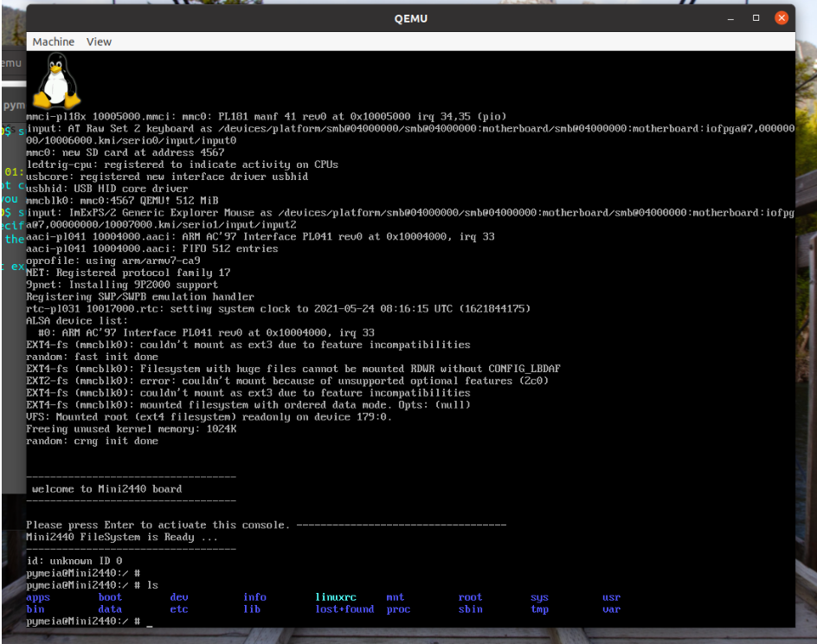Close the QEMU window
The height and width of the screenshot is (644, 817).
coord(782,17)
